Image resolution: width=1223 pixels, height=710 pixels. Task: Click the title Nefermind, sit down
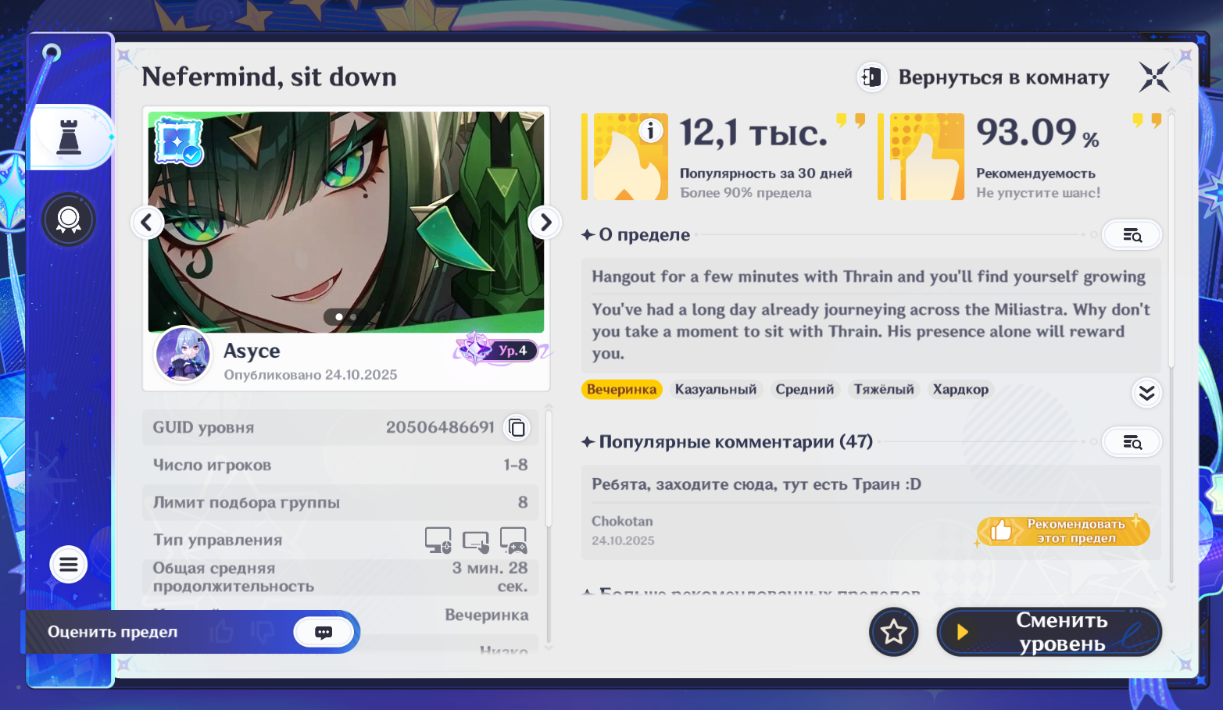269,77
